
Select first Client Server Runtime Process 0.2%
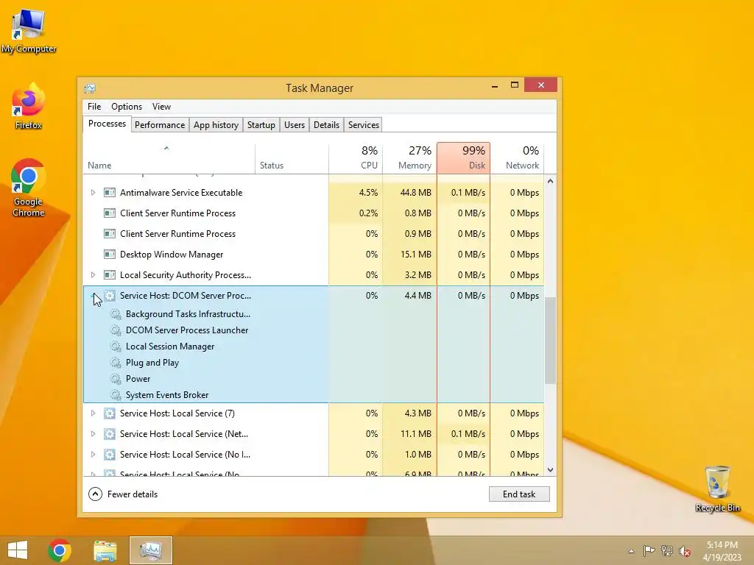(x=314, y=213)
